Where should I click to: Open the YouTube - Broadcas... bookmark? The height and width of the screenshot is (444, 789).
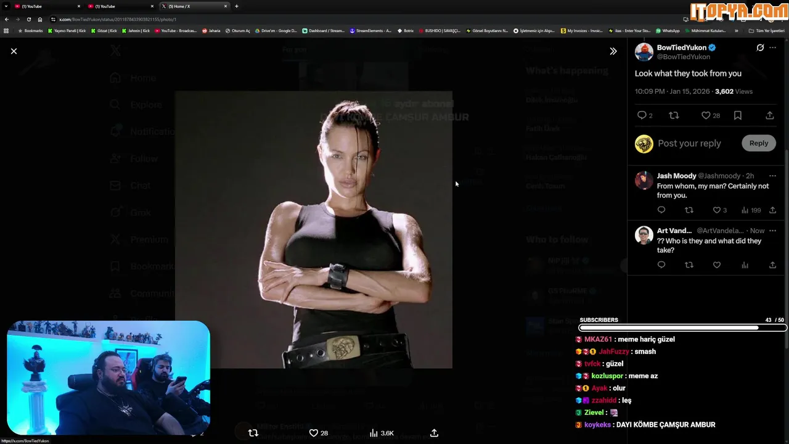[176, 31]
